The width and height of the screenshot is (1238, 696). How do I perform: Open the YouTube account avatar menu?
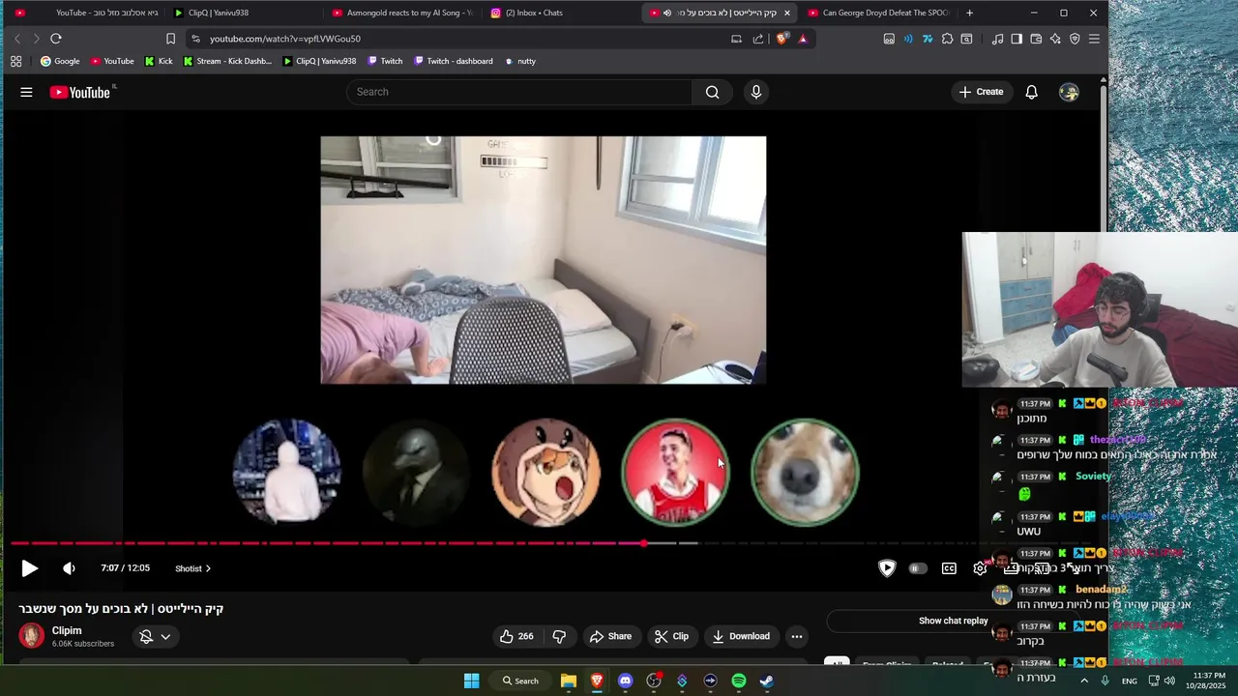[1069, 92]
